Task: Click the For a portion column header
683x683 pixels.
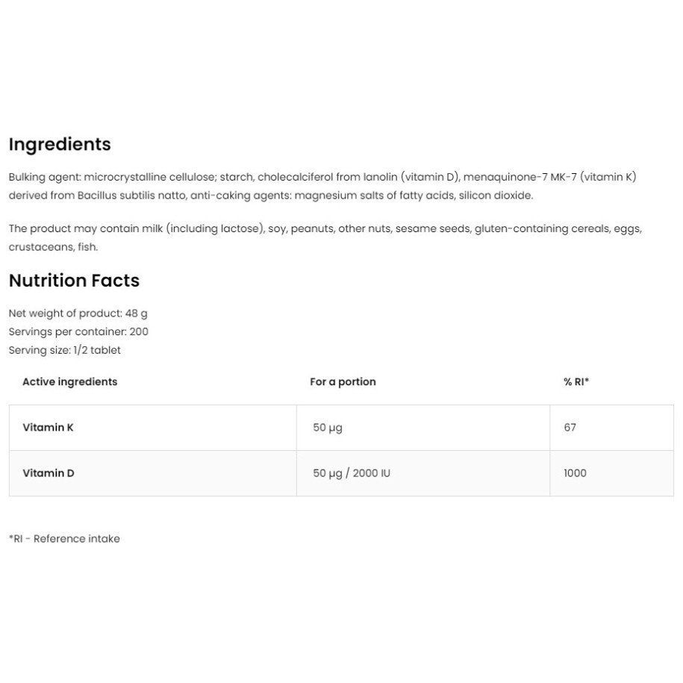Action: click(x=343, y=382)
